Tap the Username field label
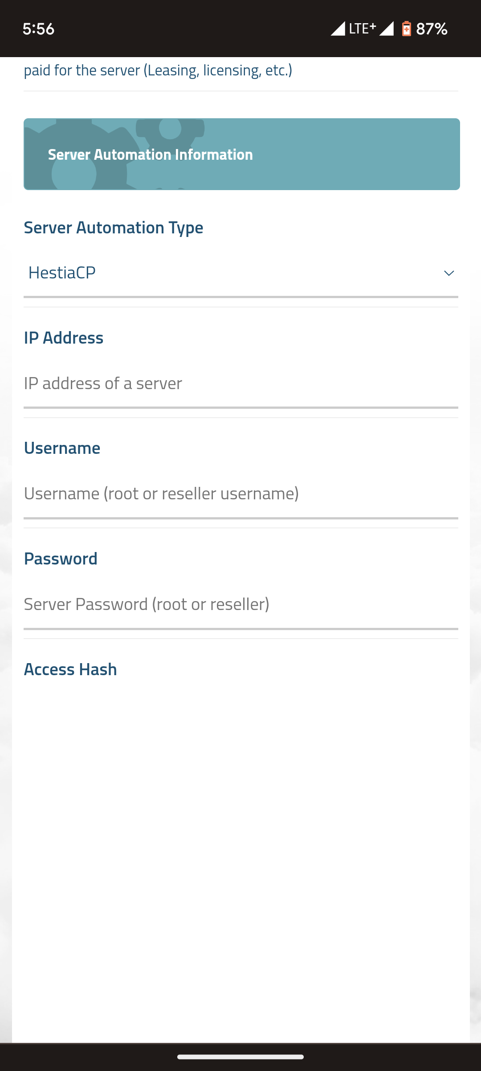The image size is (481, 1071). point(62,448)
